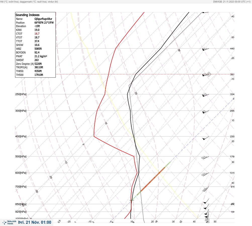Click the forecast time label Þri. 21 Nóv. 01:00
Image resolution: width=252 pixels, height=226 pixels.
[x=35, y=222]
